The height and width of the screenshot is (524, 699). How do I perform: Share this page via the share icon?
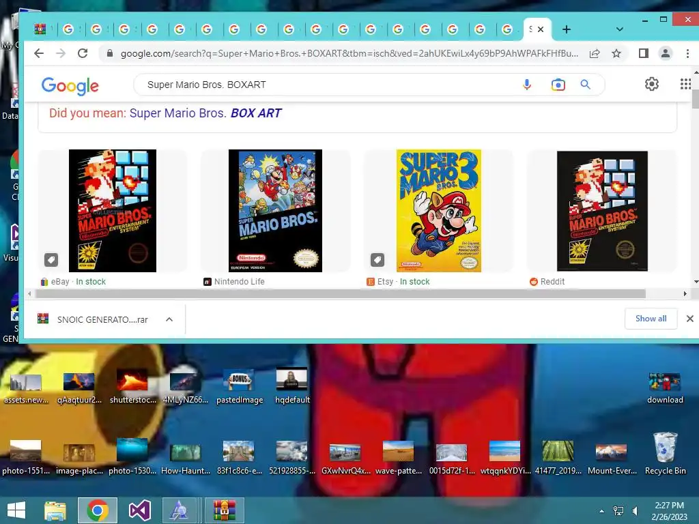pos(595,53)
